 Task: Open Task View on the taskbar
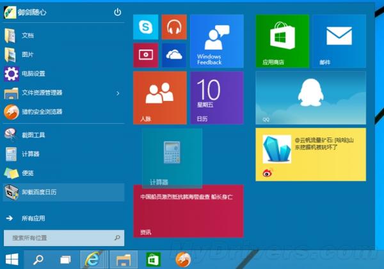point(66,259)
